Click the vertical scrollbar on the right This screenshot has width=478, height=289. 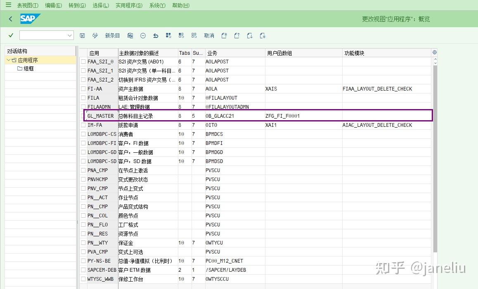click(x=437, y=165)
